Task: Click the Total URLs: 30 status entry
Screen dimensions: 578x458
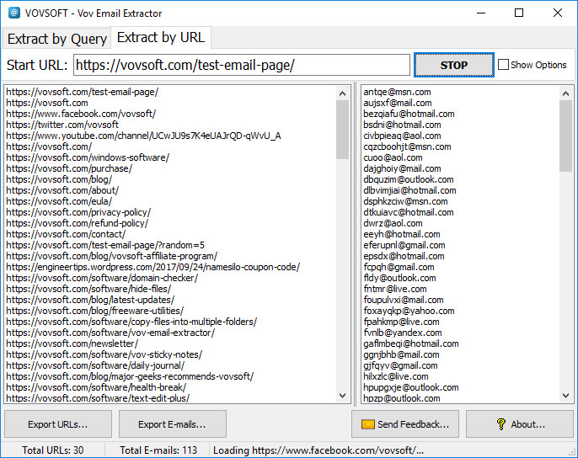Action: tap(53, 450)
